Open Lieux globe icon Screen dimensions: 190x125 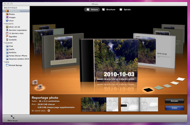(7, 21)
